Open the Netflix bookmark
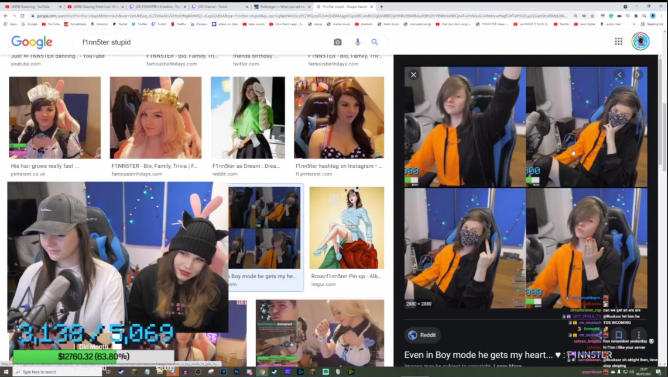Image resolution: width=668 pixels, height=377 pixels. click(x=179, y=24)
